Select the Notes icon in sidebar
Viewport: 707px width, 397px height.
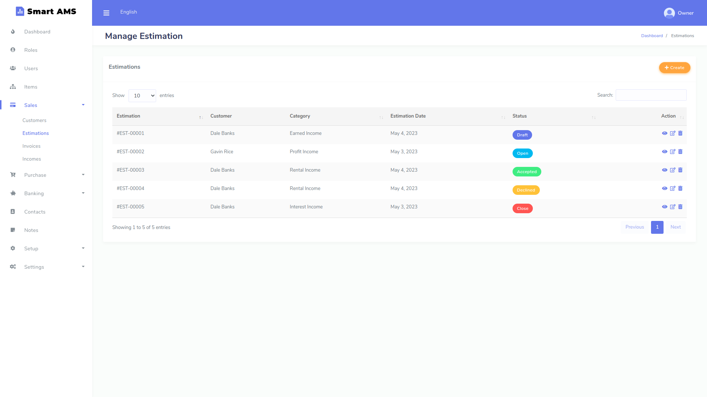coord(13,230)
